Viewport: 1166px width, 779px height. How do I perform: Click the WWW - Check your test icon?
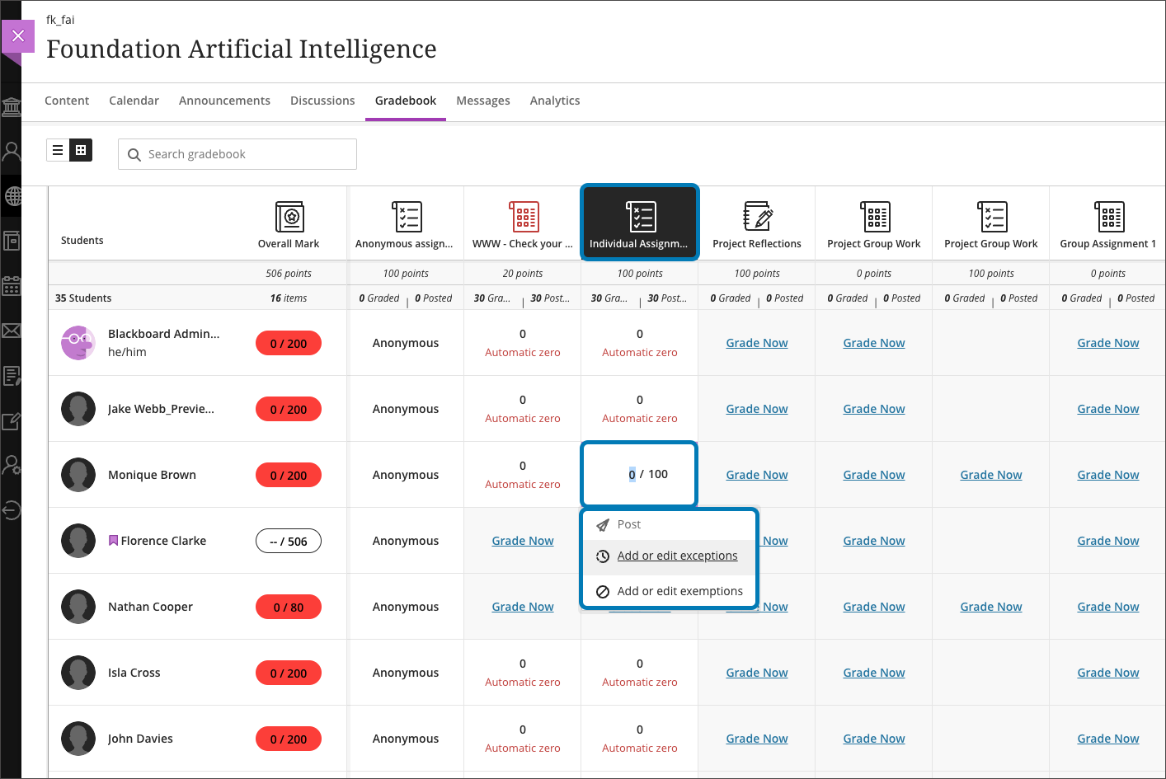click(524, 217)
